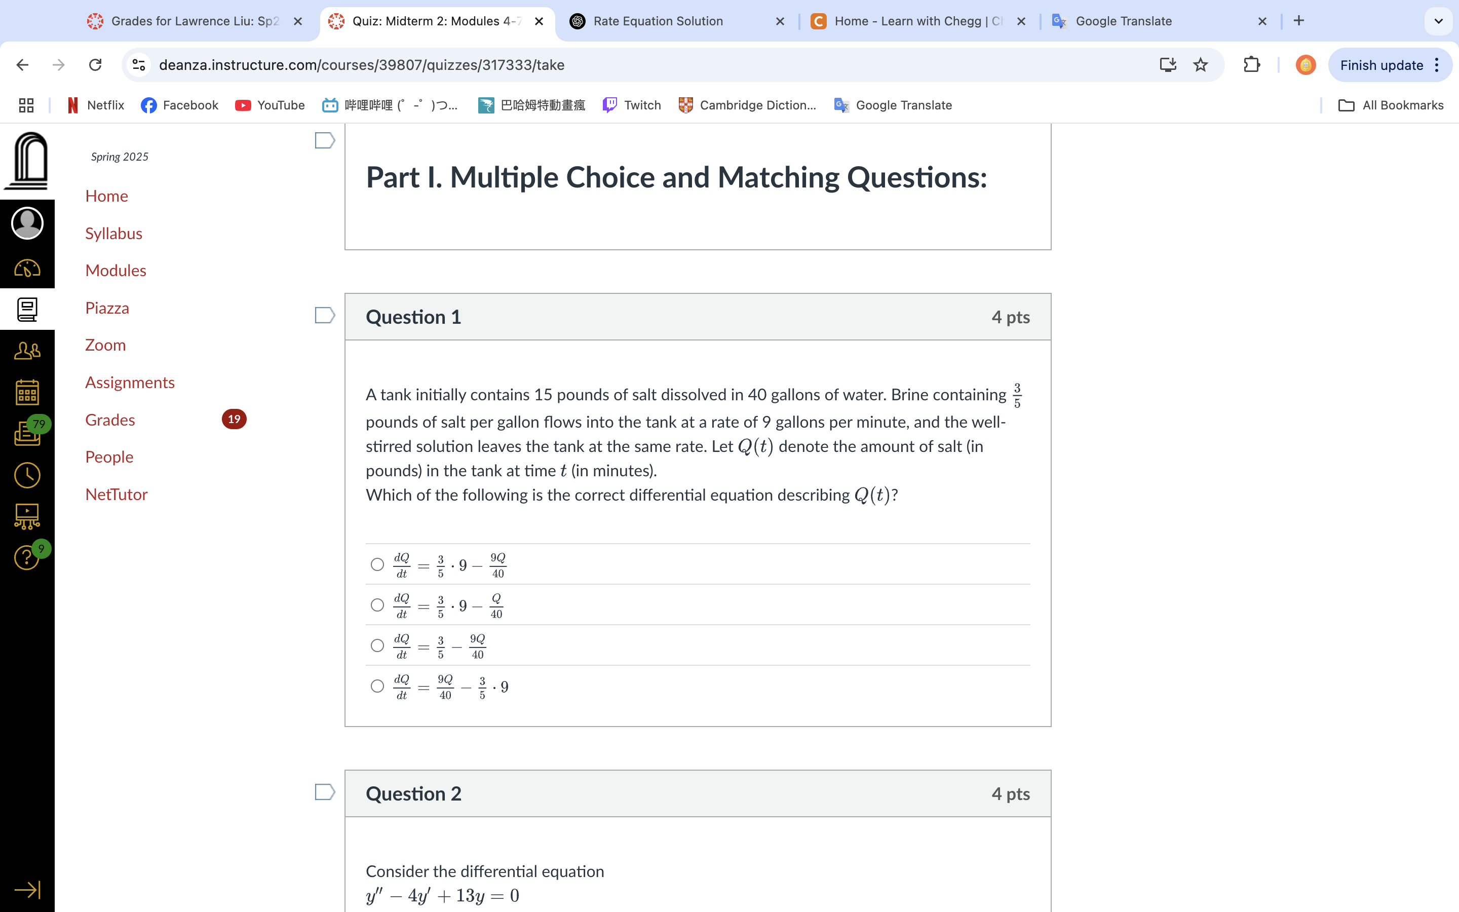Click the Syllabus link

coord(113,234)
